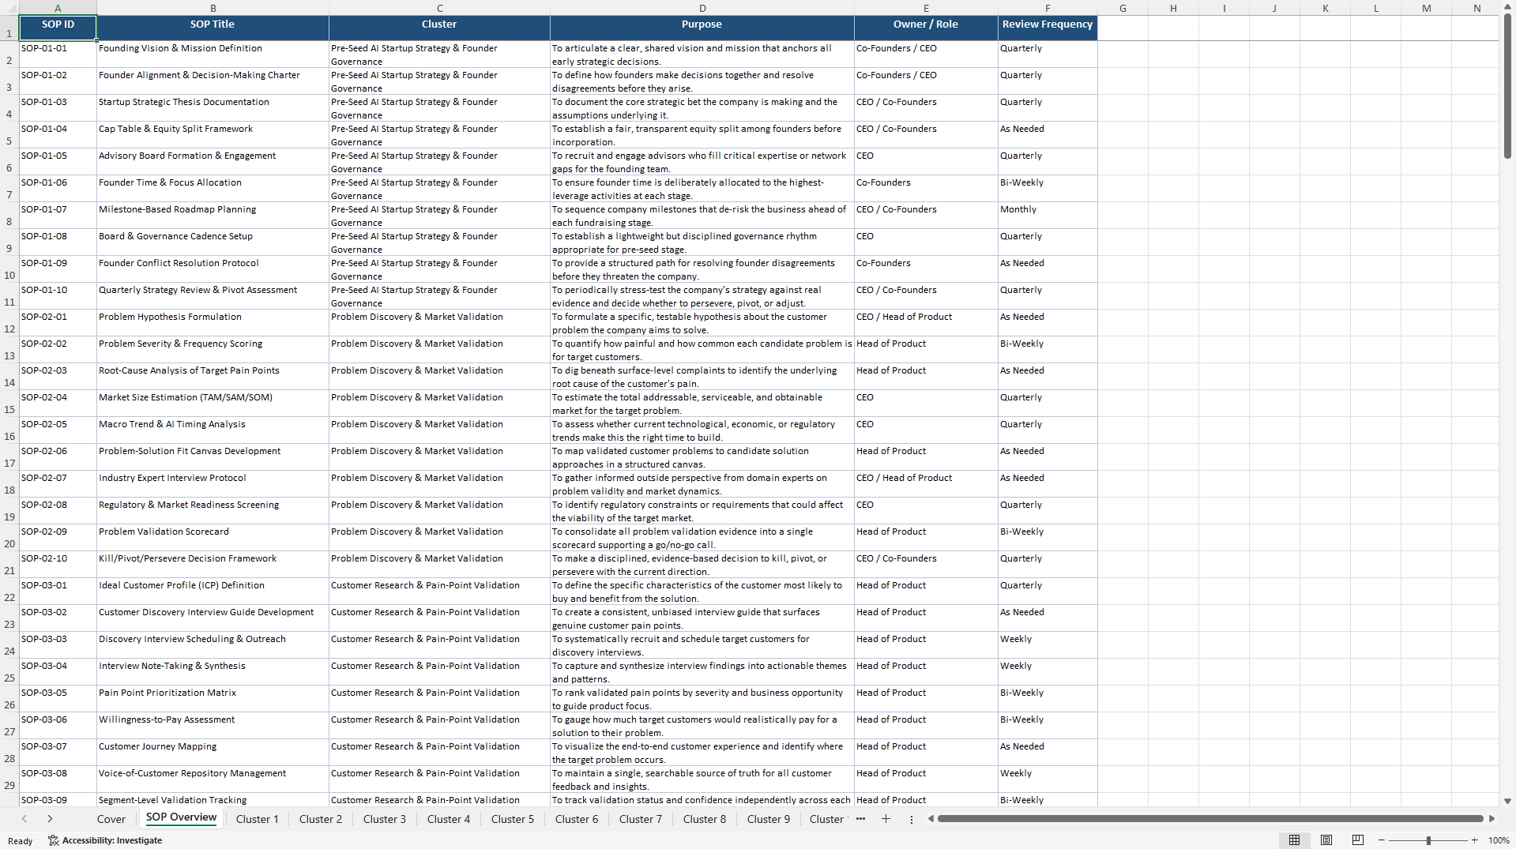Image resolution: width=1516 pixels, height=849 pixels.
Task: Click vertical scrollbar down arrow
Action: click(x=1507, y=801)
